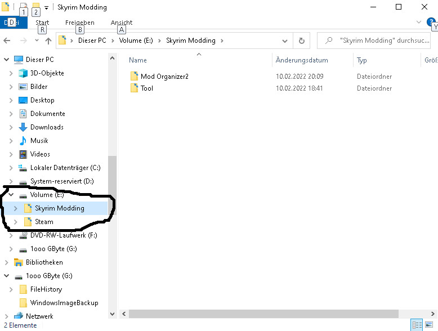Expand the Bibliotheken tree node

[x=6, y=262]
